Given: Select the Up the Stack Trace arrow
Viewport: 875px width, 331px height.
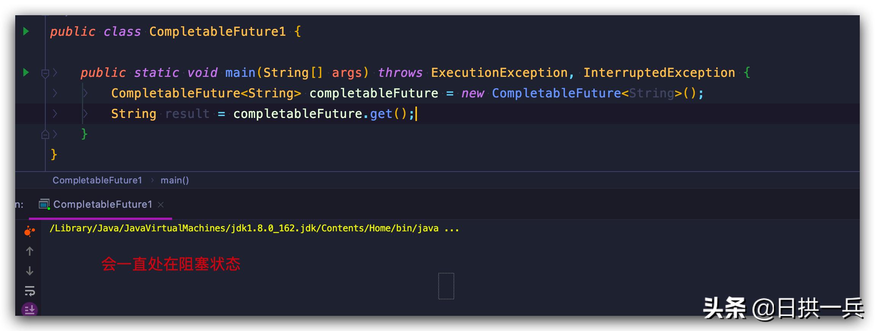Looking at the screenshot, I should point(29,251).
